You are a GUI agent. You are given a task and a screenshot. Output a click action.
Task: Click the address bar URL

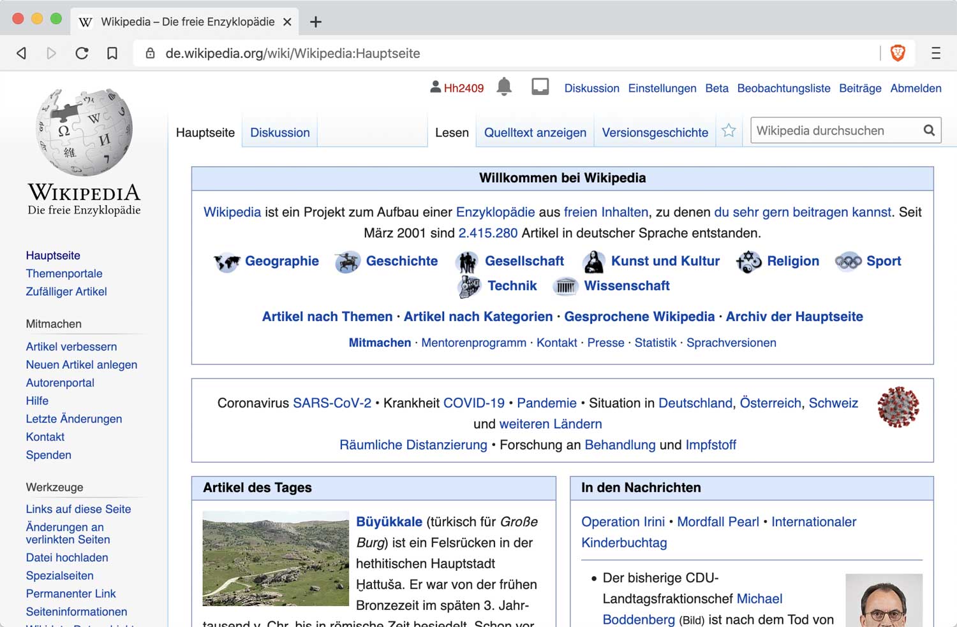(293, 54)
